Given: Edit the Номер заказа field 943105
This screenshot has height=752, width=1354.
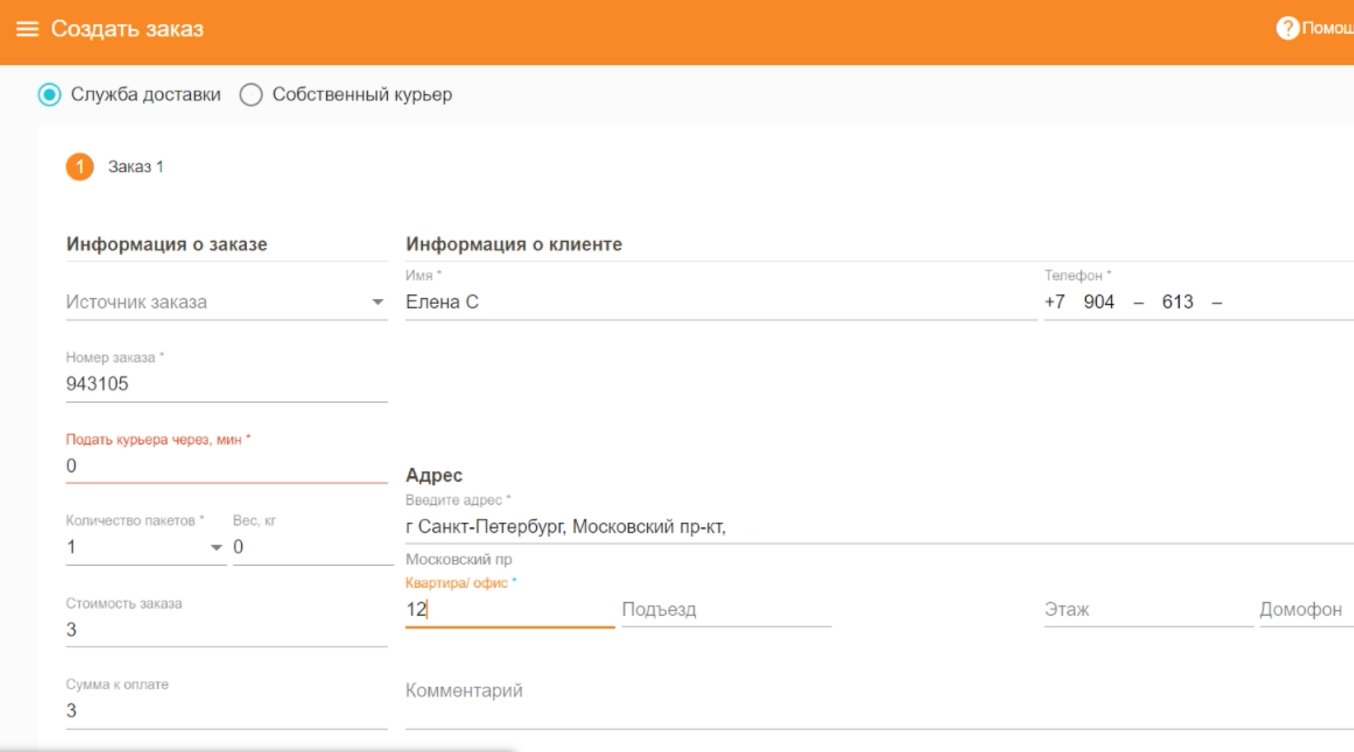Looking at the screenshot, I should [x=226, y=384].
